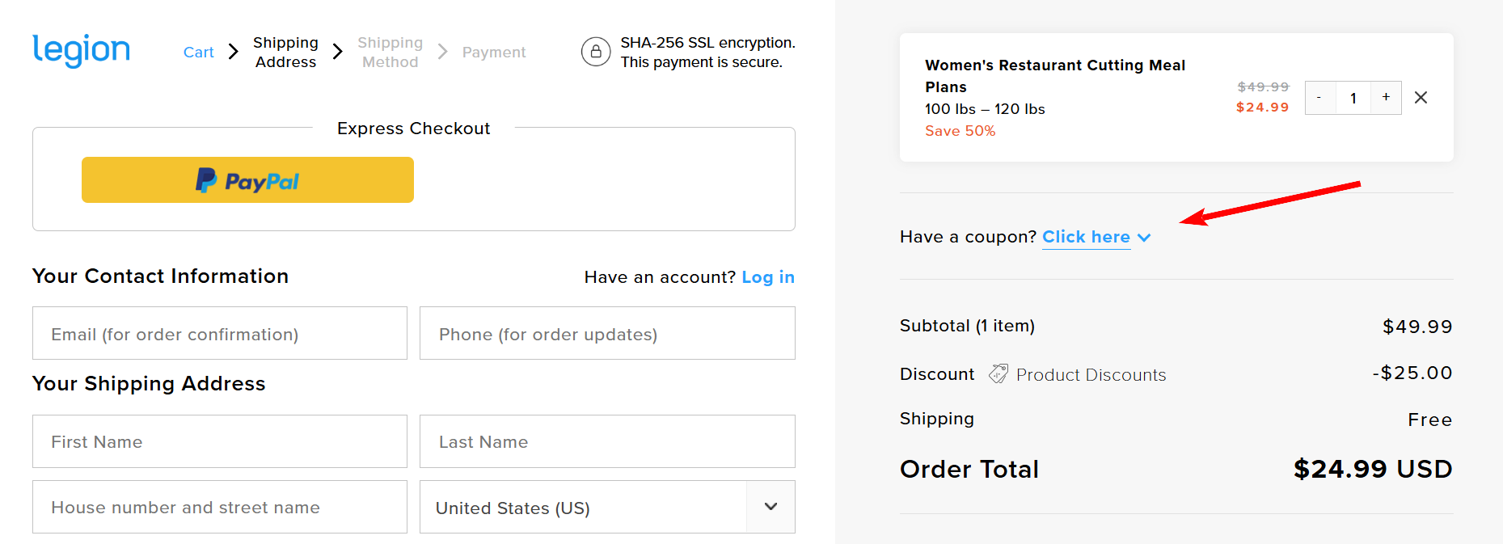The width and height of the screenshot is (1503, 544).
Task: Click the secure payment lock icon
Action: 596,52
